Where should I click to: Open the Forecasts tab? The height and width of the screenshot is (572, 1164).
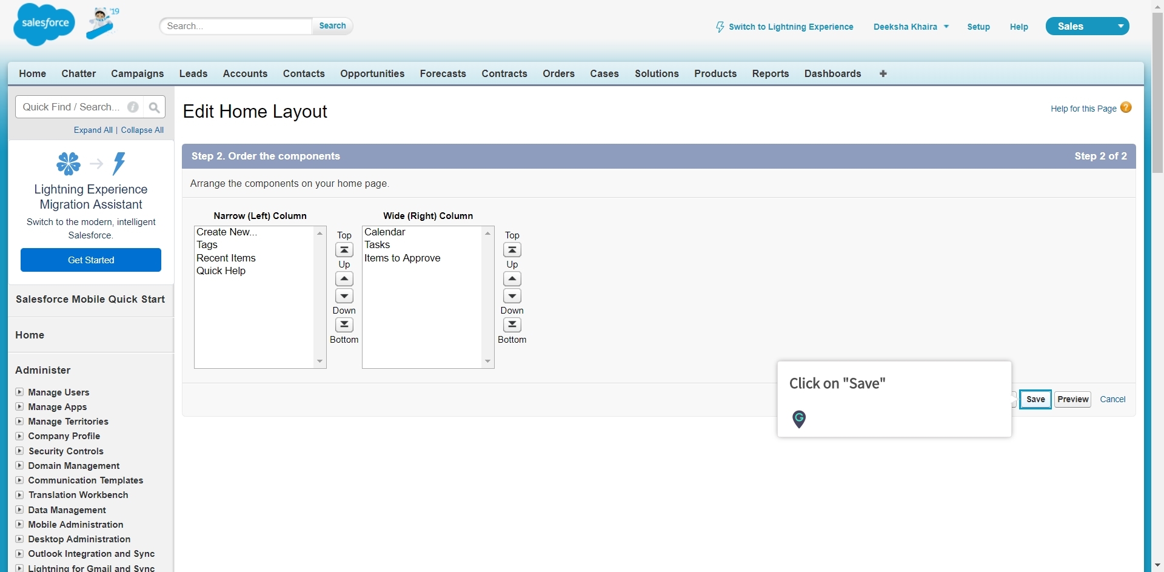pyautogui.click(x=443, y=73)
